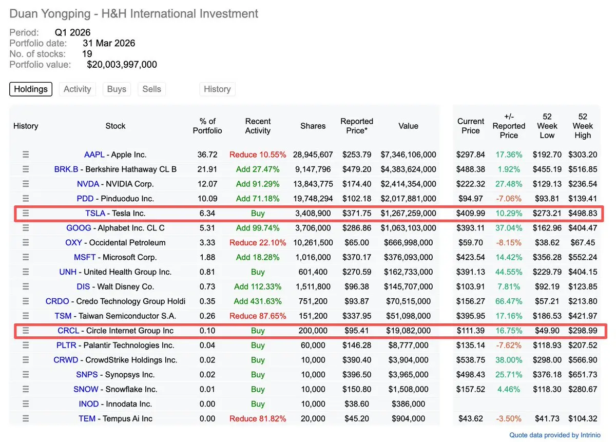This screenshot has height=442, width=616.
Task: Open history icon in the TSLA row
Action: point(26,213)
